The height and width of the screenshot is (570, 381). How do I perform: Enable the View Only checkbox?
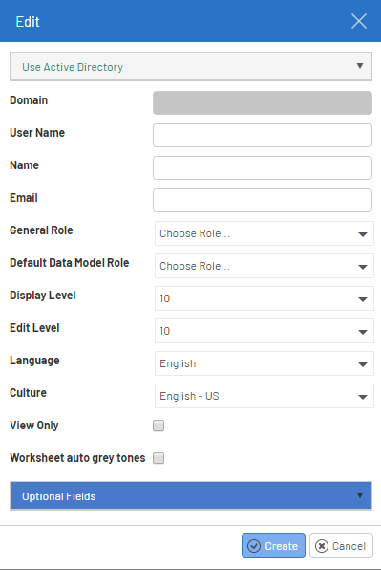159,426
